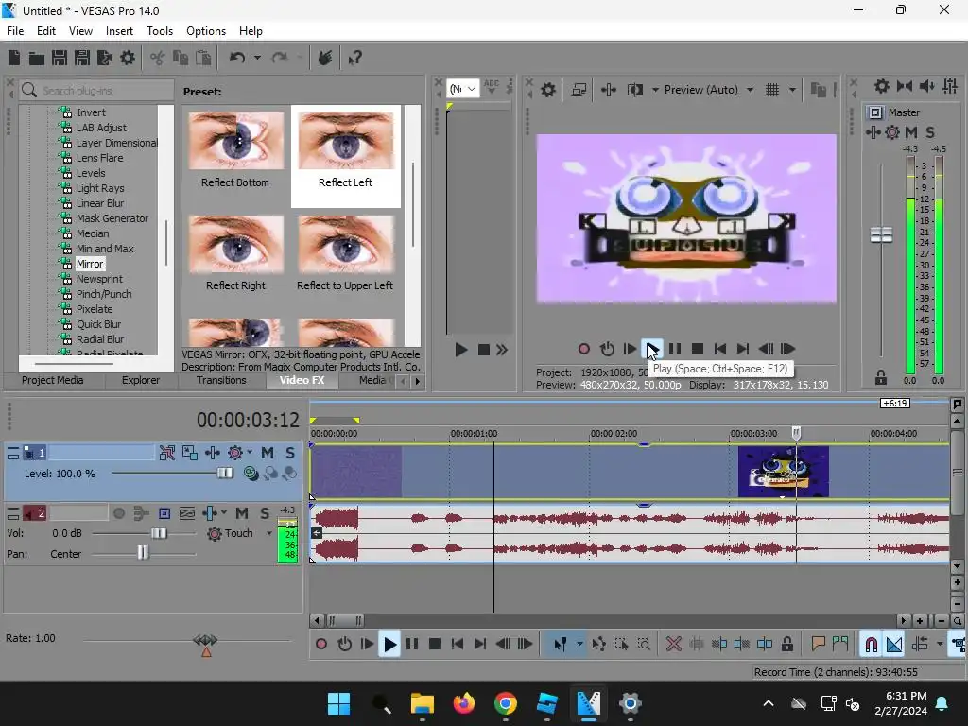This screenshot has width=968, height=726.
Task: Open the File menu
Action: coord(15,31)
